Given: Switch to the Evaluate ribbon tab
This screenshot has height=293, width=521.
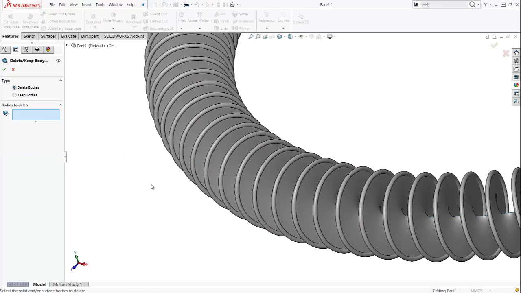Looking at the screenshot, I should click(68, 36).
